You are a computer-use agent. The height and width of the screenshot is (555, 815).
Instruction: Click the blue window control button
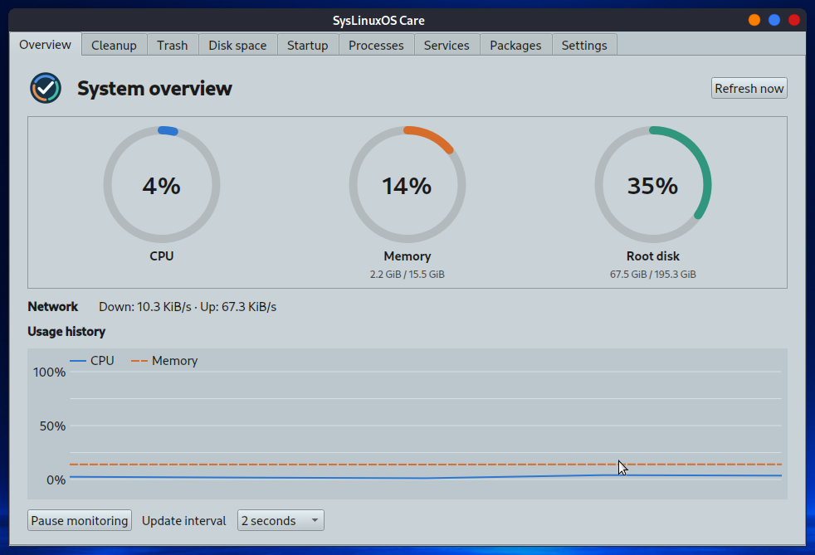(x=774, y=20)
